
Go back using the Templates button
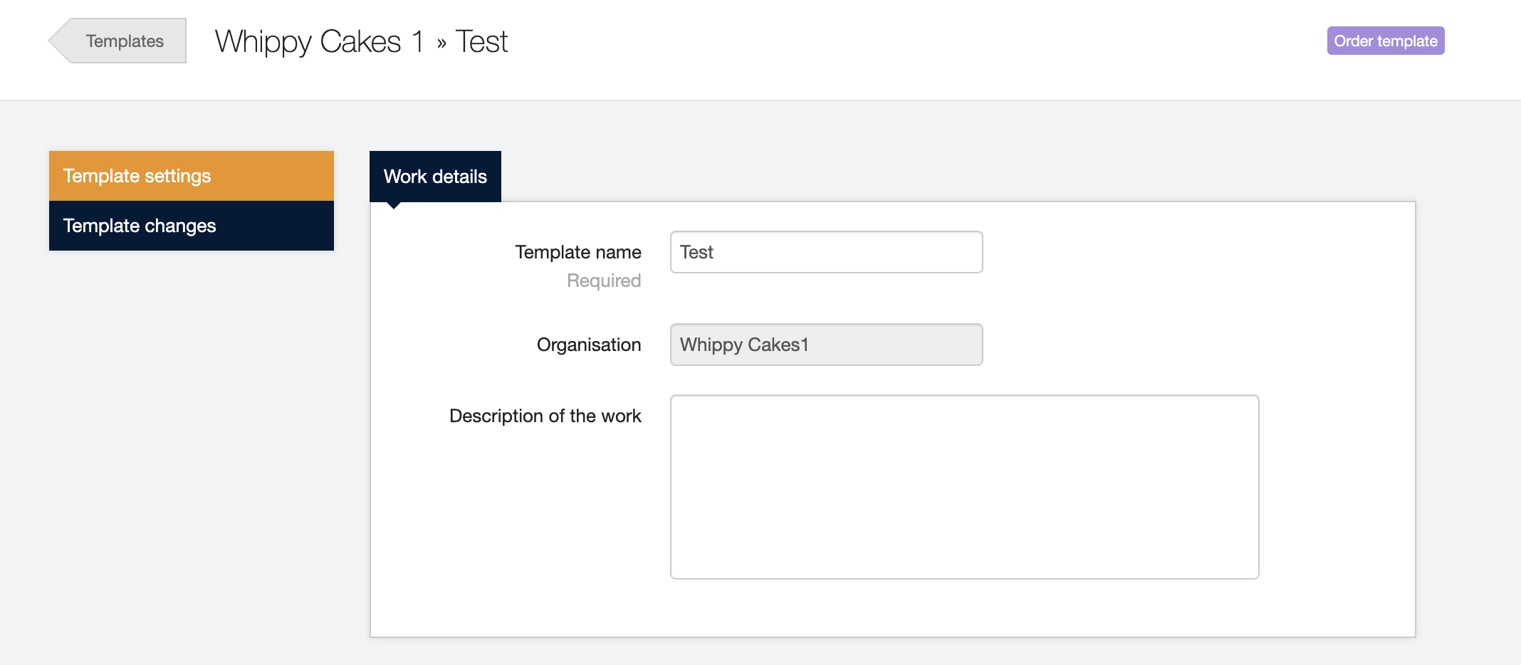[x=125, y=41]
